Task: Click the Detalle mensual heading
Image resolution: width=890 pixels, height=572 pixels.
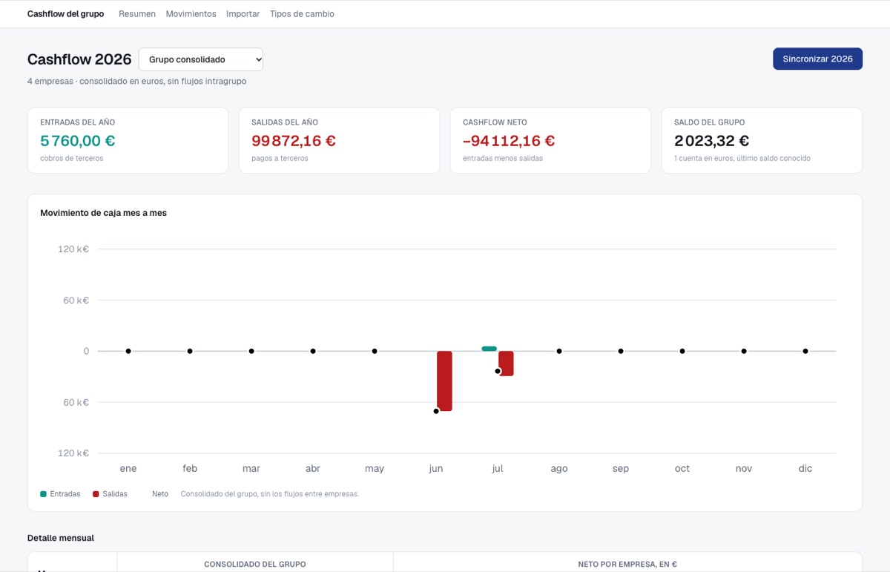Action: coord(61,538)
